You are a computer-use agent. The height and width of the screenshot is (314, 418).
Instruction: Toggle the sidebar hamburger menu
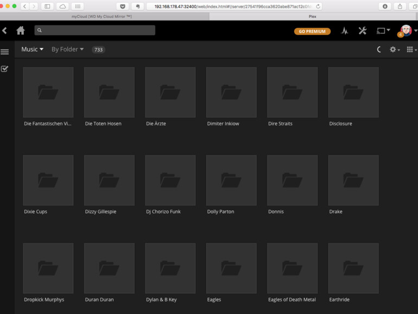click(4, 52)
